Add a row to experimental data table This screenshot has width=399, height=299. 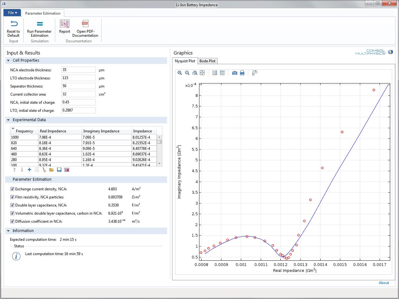tap(29, 170)
